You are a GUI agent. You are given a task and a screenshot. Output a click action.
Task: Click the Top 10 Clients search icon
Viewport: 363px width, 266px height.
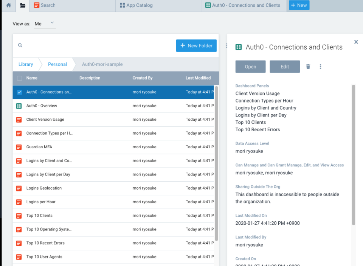pyautogui.click(x=19, y=216)
